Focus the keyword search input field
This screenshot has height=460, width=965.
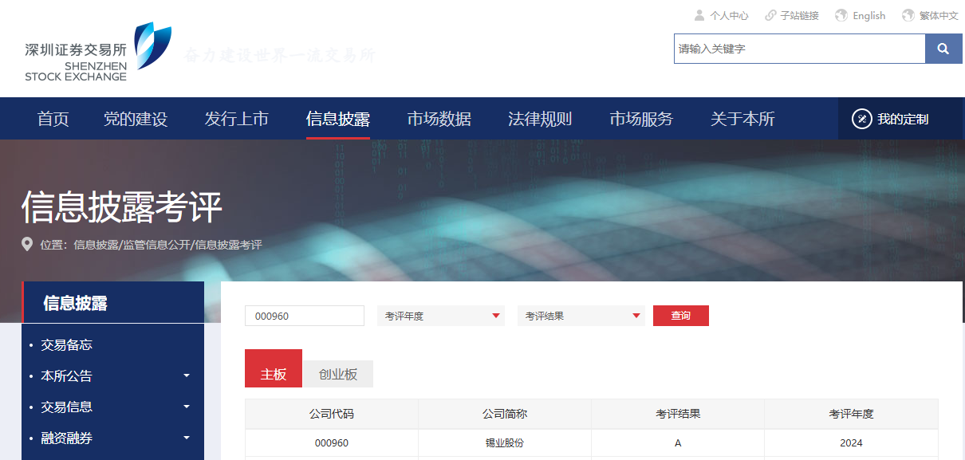click(799, 49)
